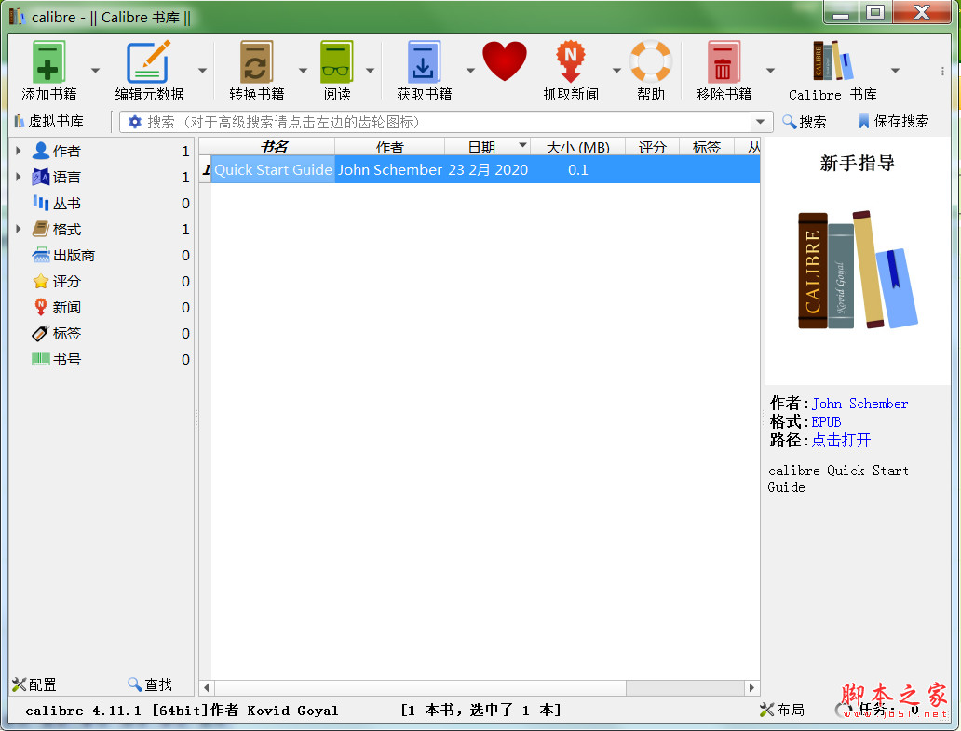Click the horizontal scrollbar right arrow

point(752,687)
